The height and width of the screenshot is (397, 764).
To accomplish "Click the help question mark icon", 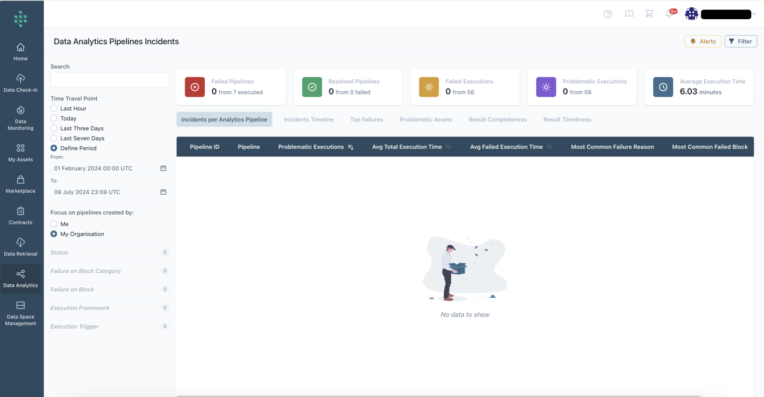I will [608, 14].
